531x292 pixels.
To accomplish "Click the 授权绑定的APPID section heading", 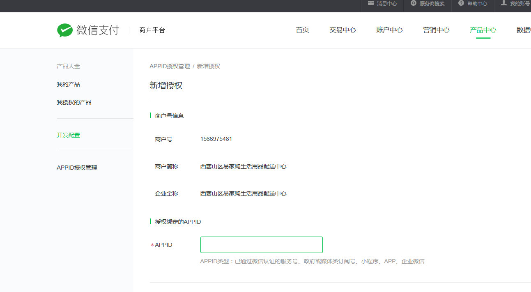I will [178, 222].
